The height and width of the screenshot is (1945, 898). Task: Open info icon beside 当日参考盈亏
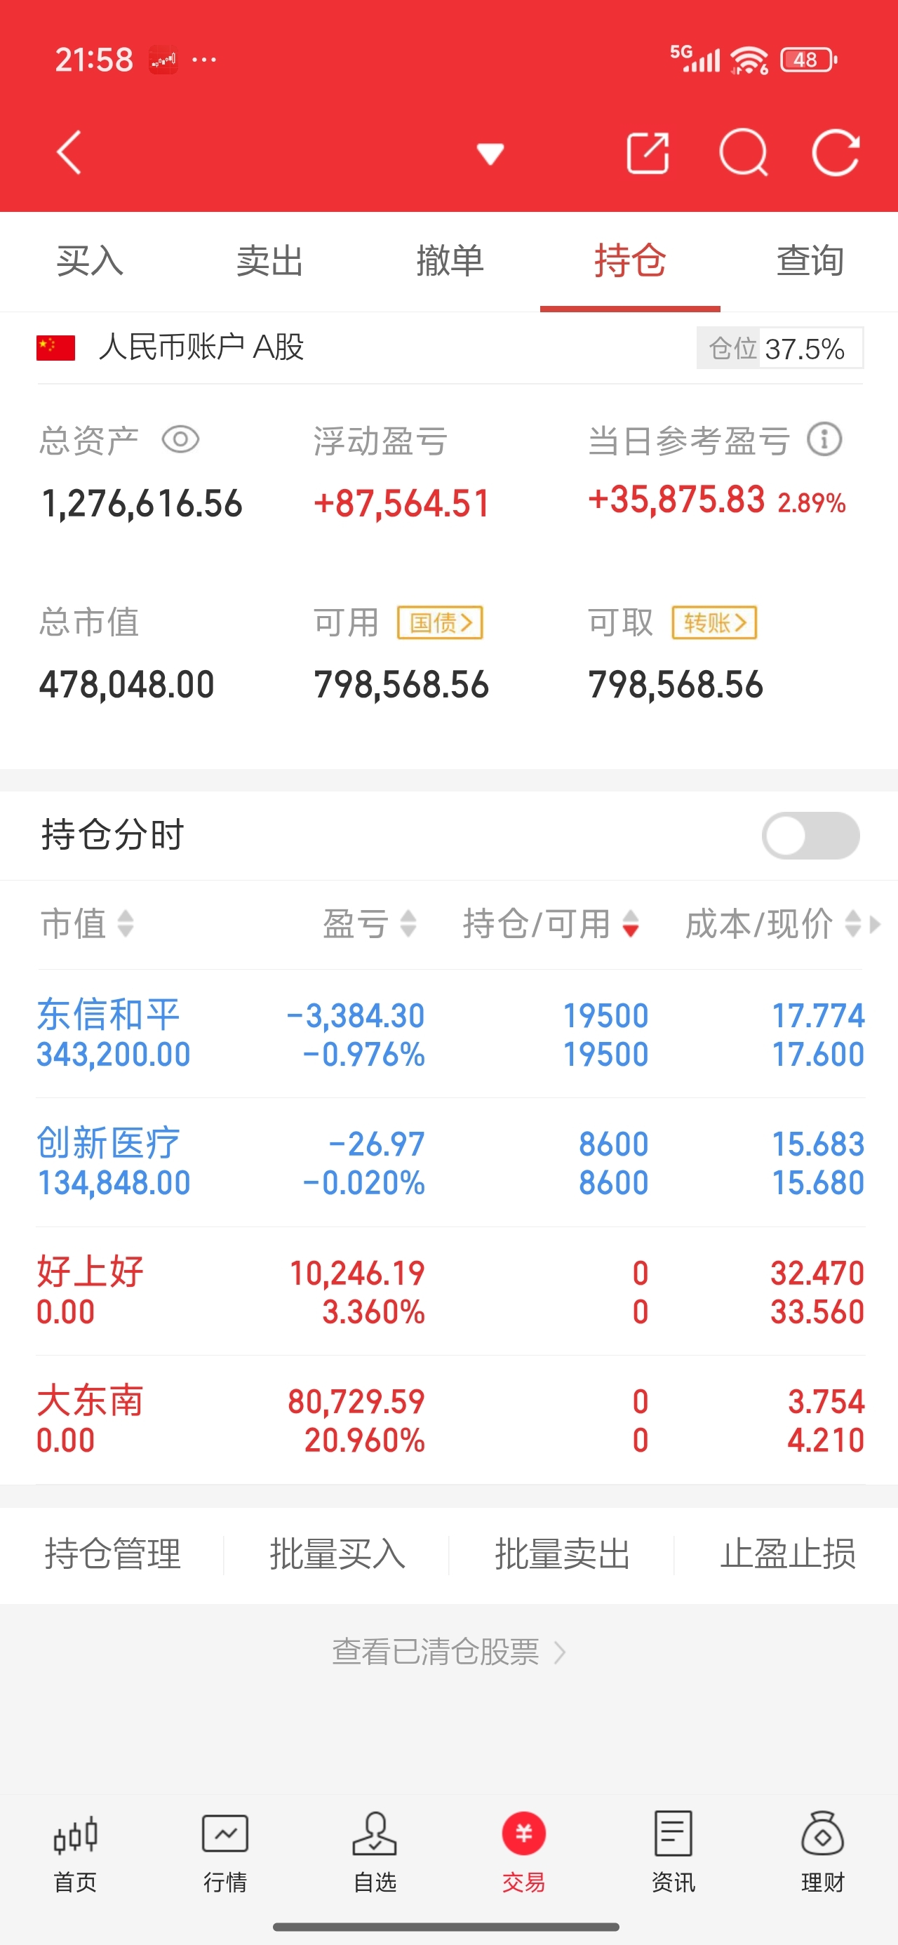coord(824,439)
